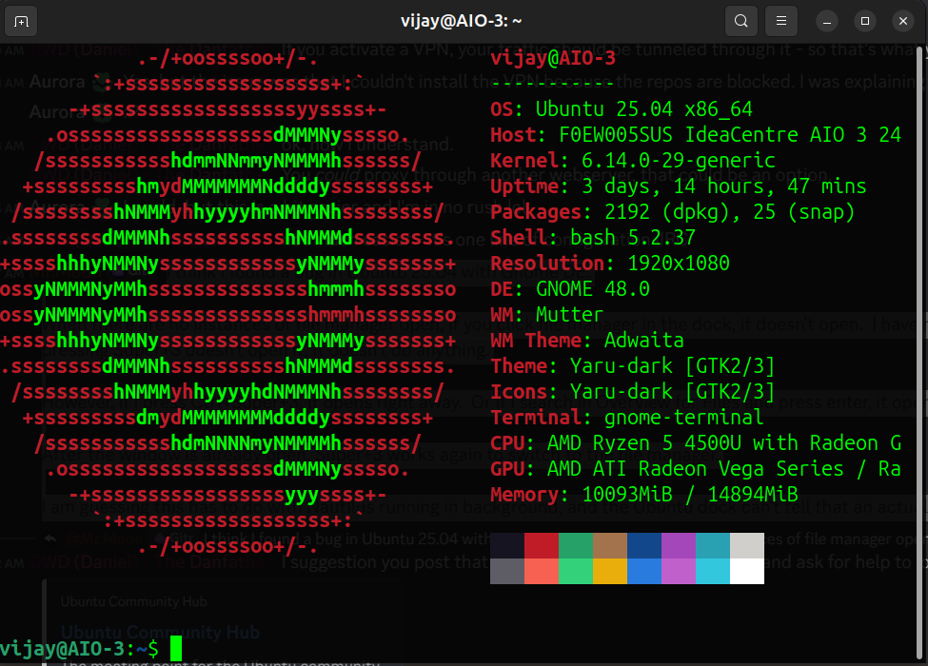
Task: Select the red swatch in the color palette
Action: click(x=540, y=545)
